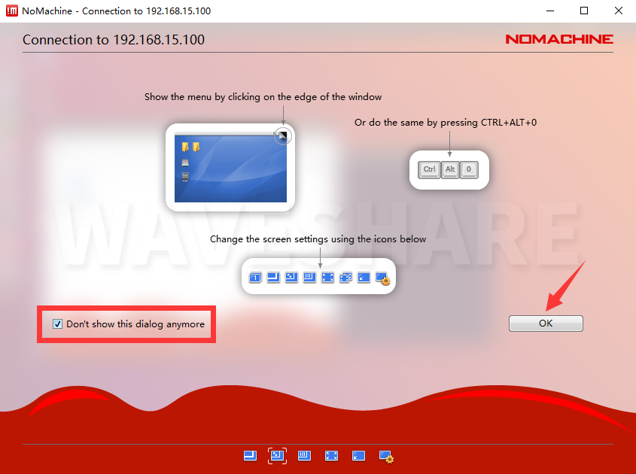Select the "Connection to 192.168.15.100" heading text

pos(114,40)
